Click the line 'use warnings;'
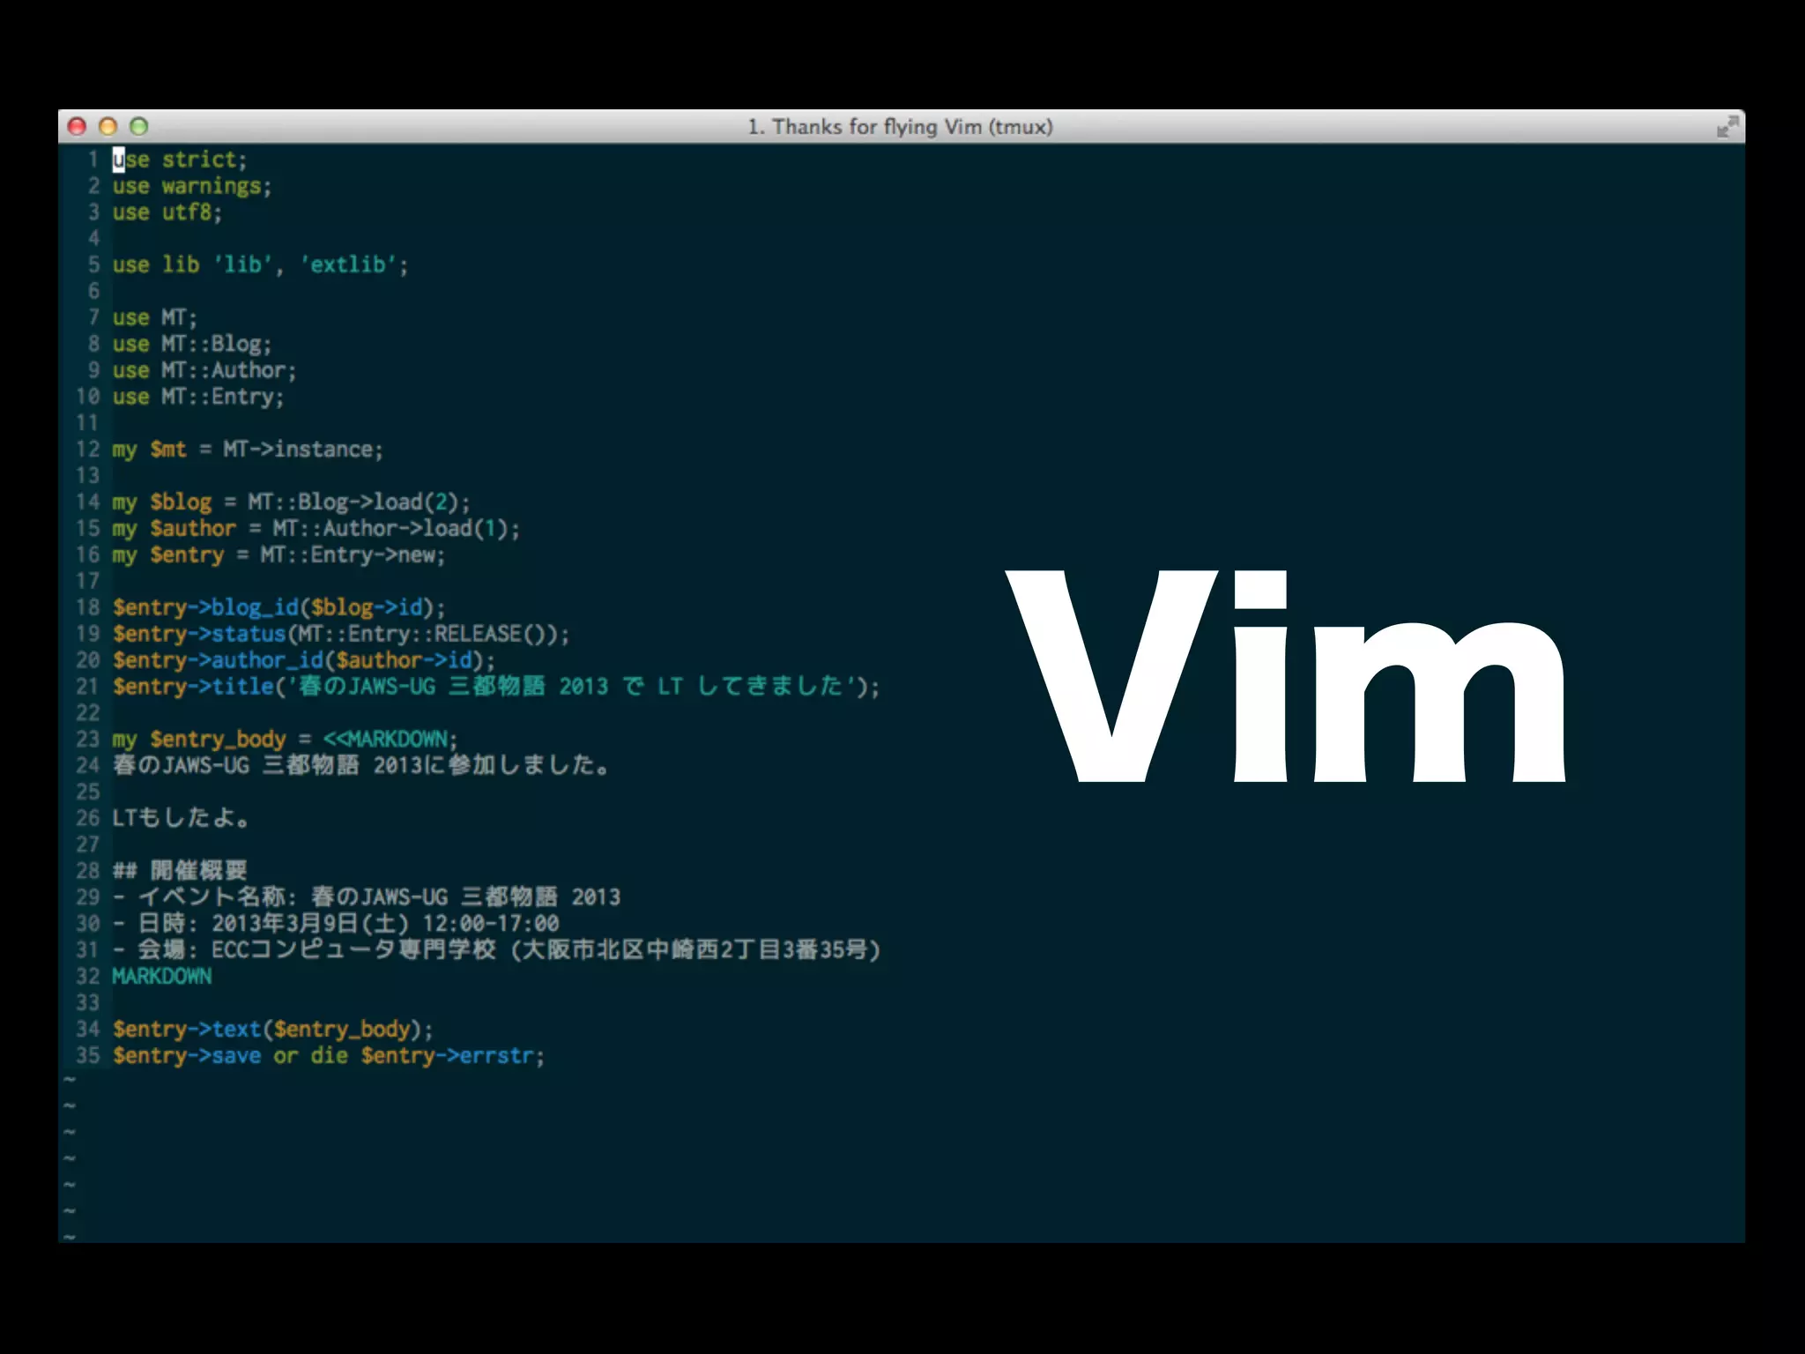Image resolution: width=1805 pixels, height=1354 pixels. 192,186
